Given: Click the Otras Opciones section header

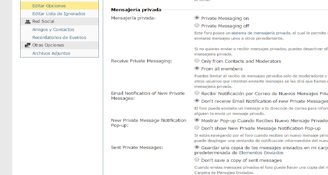Looking at the screenshot, I should pos(60,45).
